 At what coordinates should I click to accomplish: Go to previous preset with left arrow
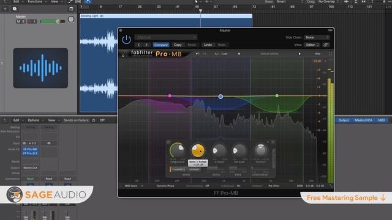[x=139, y=45]
